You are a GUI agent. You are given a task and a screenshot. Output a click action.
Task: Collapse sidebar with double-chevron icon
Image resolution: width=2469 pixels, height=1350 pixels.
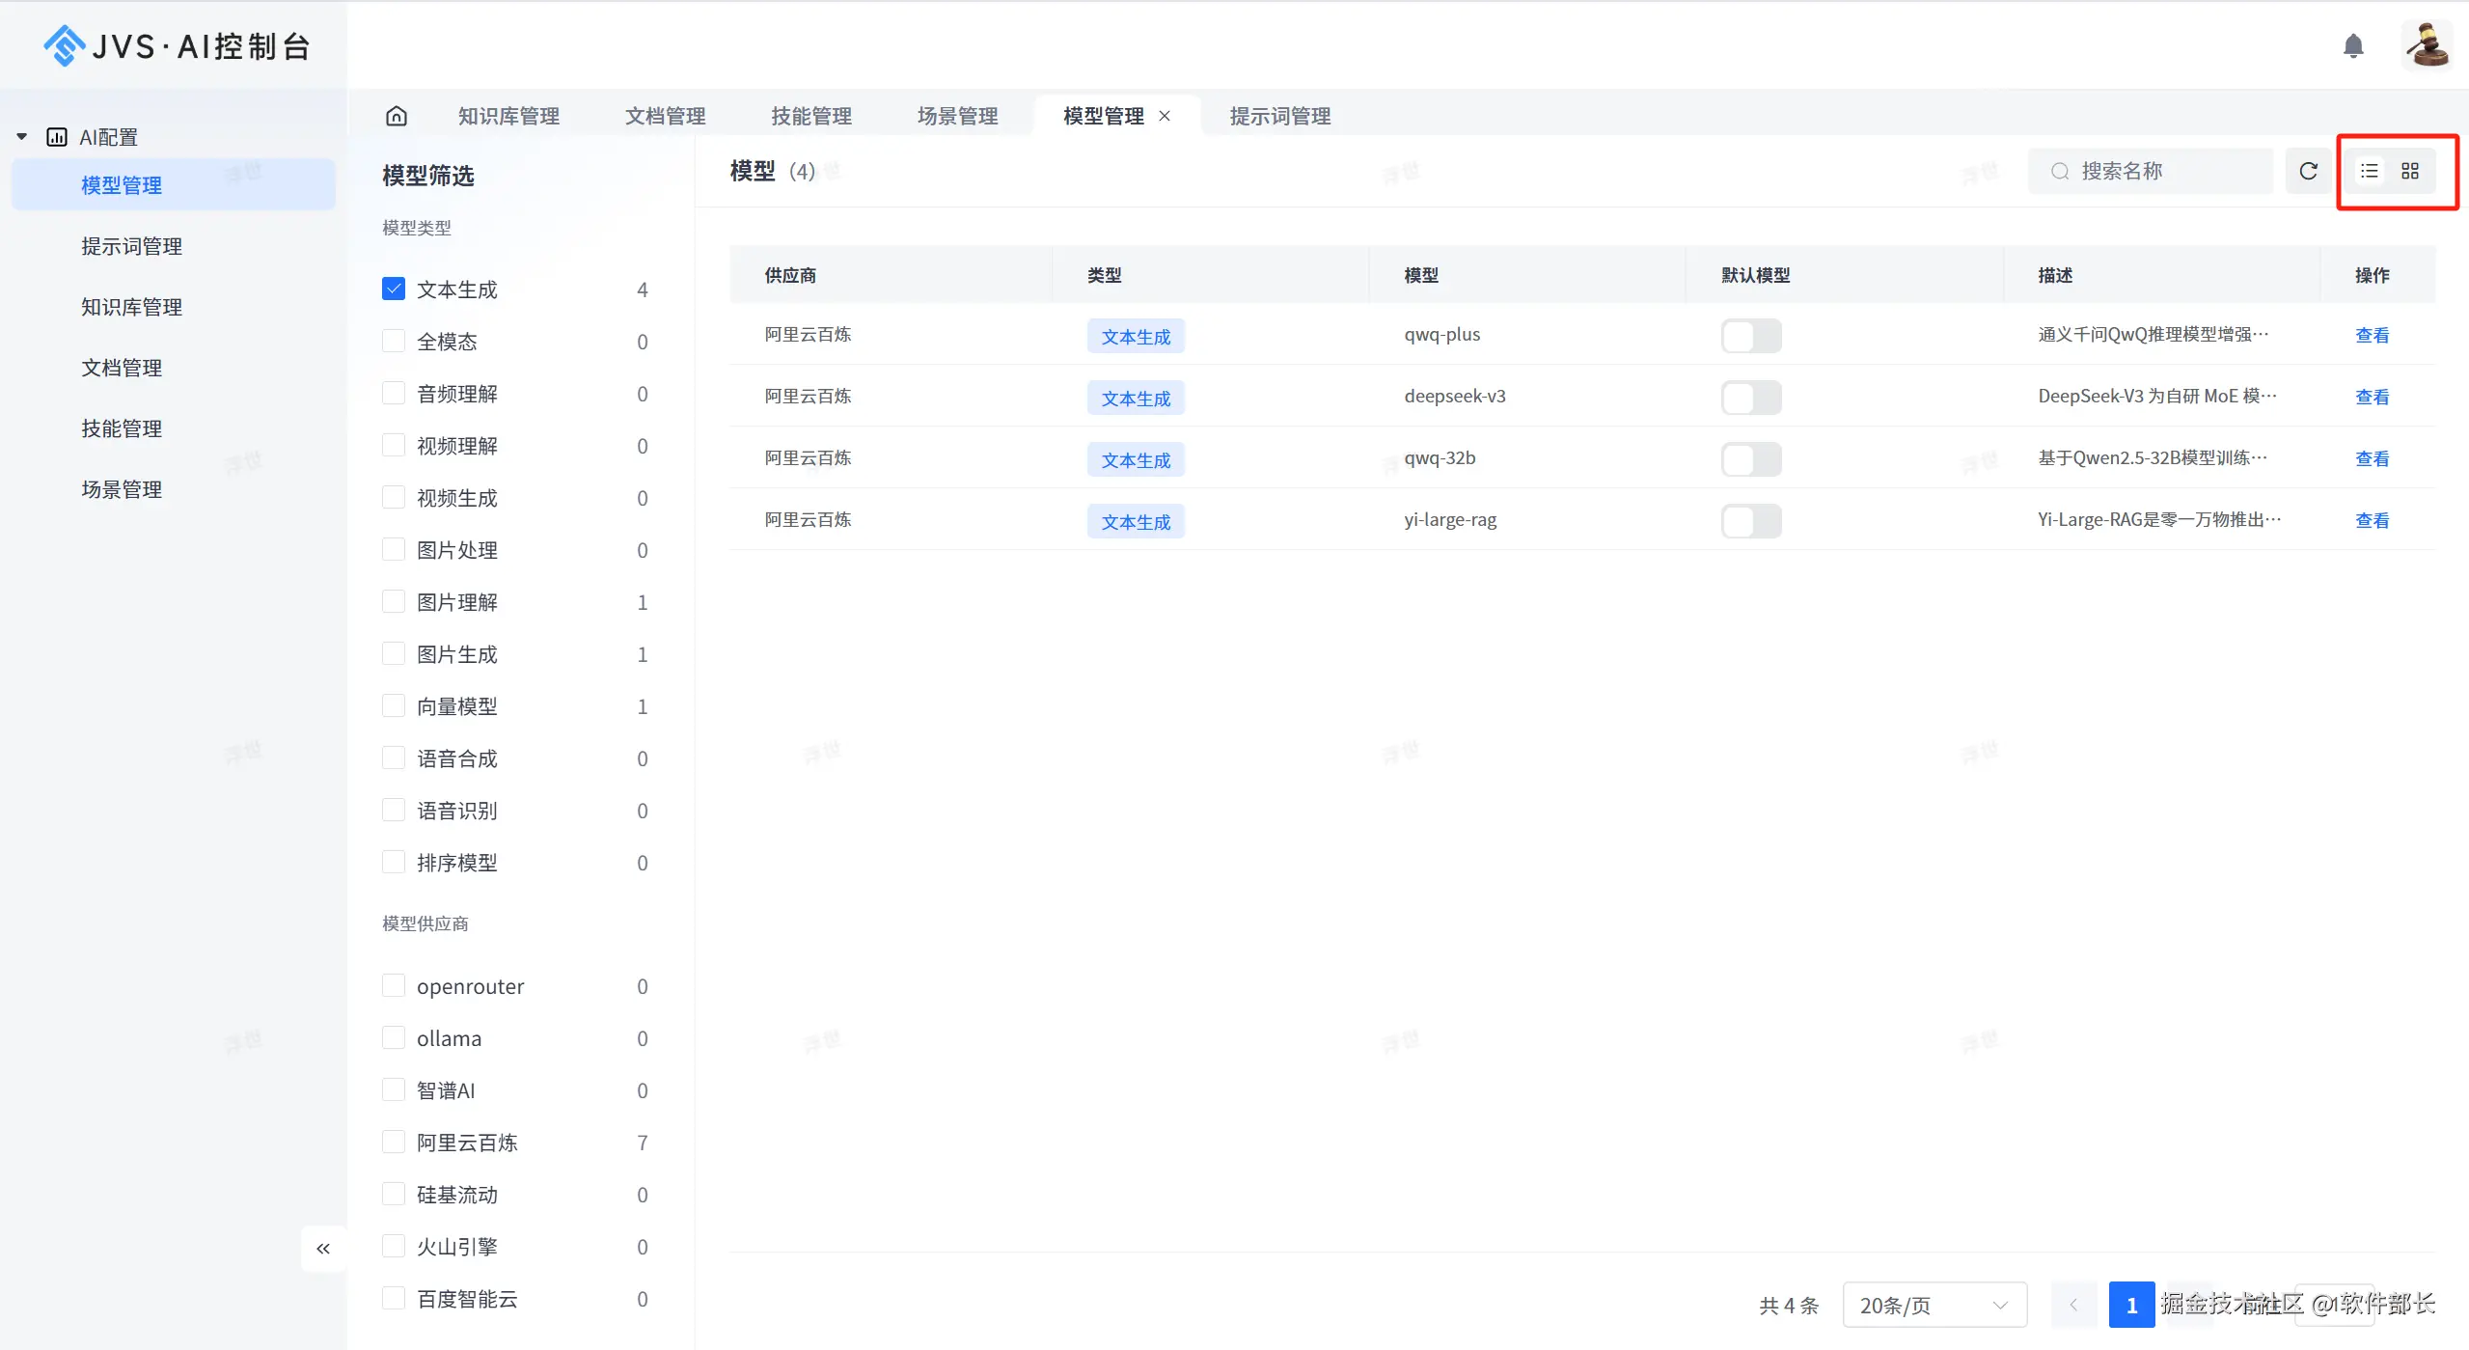tap(323, 1249)
